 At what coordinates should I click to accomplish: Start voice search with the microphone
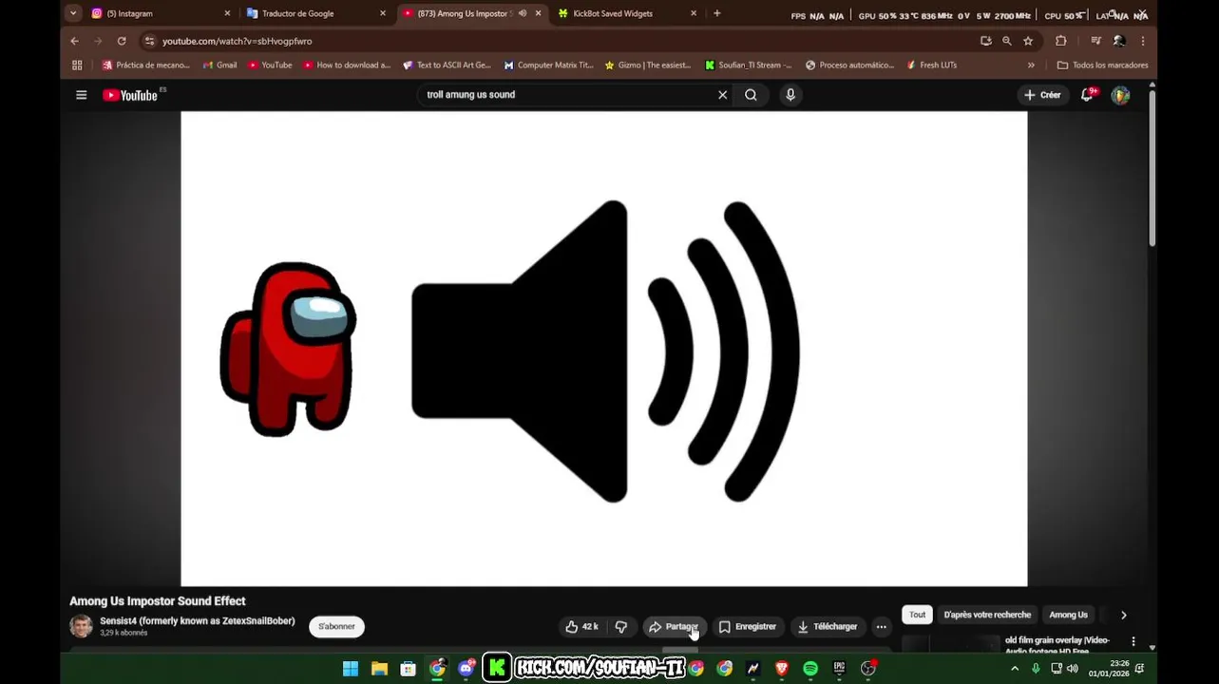[790, 95]
